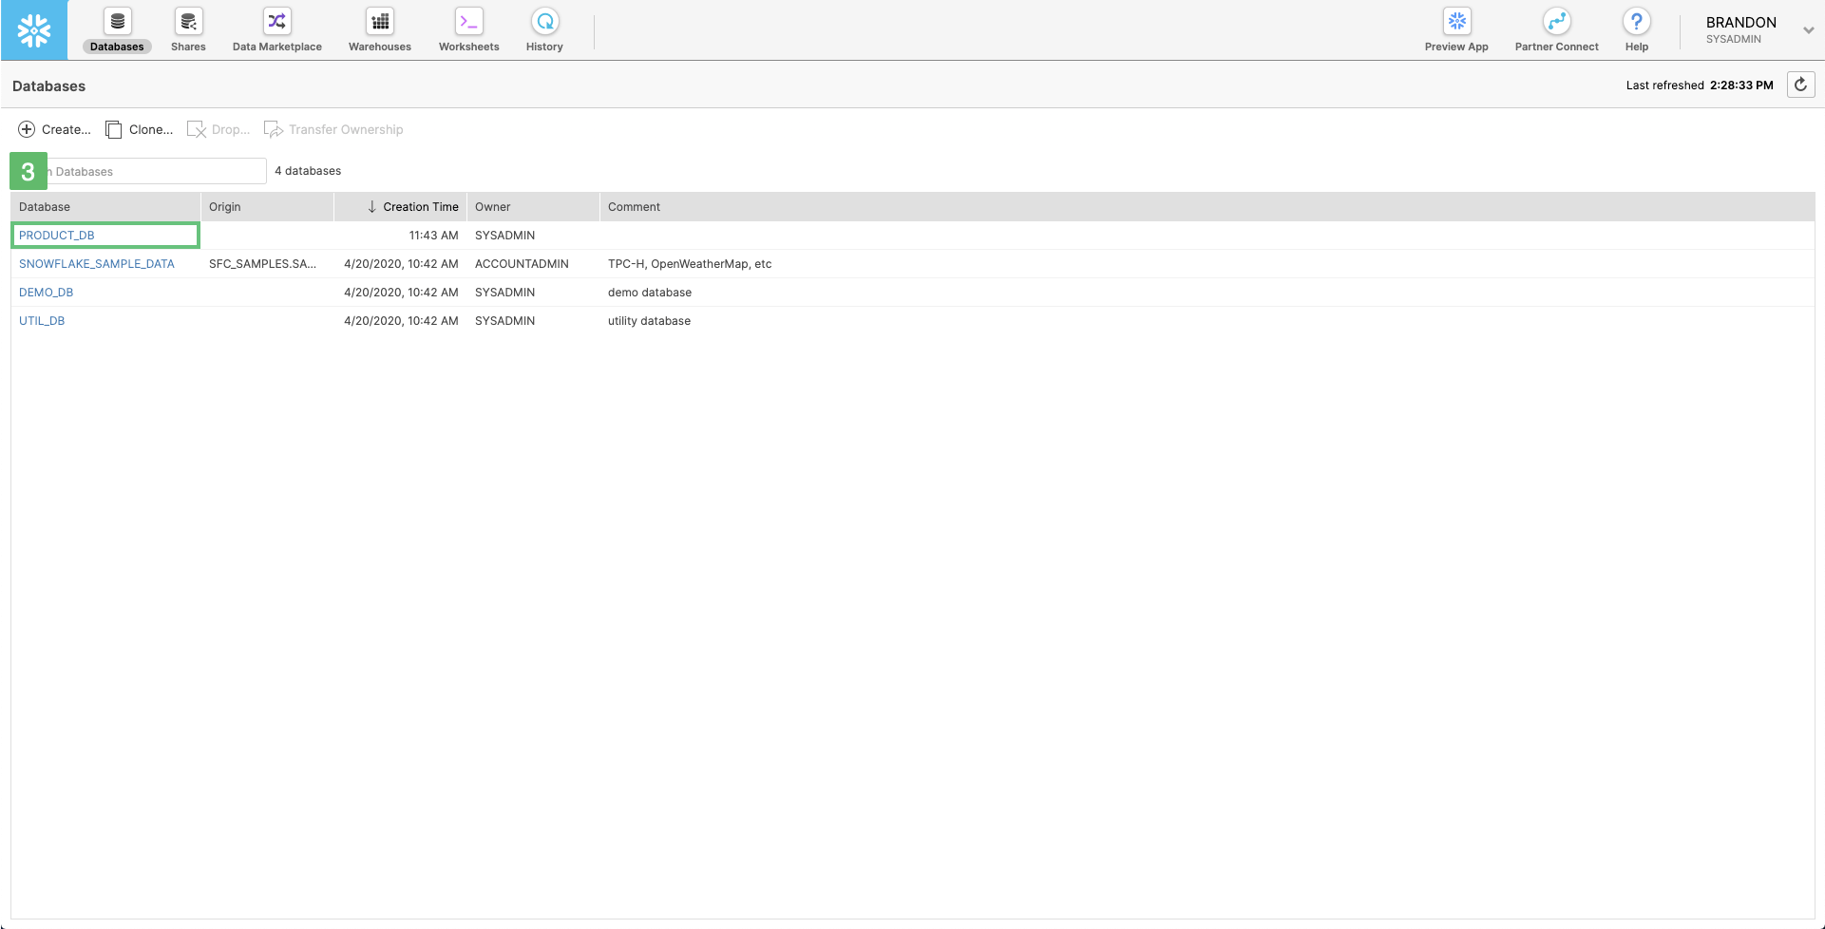This screenshot has height=929, width=1825.
Task: Sort by the Origin column header
Action: 267,207
